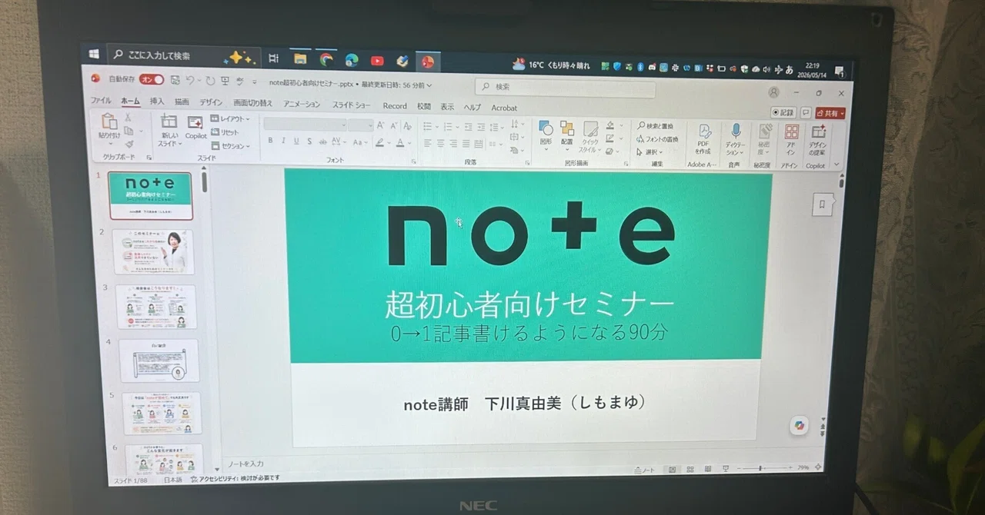
Task: Redo the last action
Action: coord(210,81)
